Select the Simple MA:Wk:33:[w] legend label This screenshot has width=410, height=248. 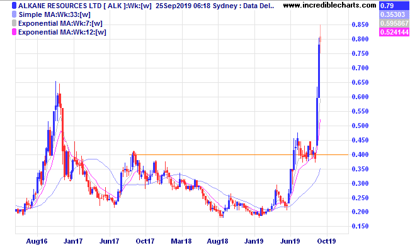click(54, 14)
